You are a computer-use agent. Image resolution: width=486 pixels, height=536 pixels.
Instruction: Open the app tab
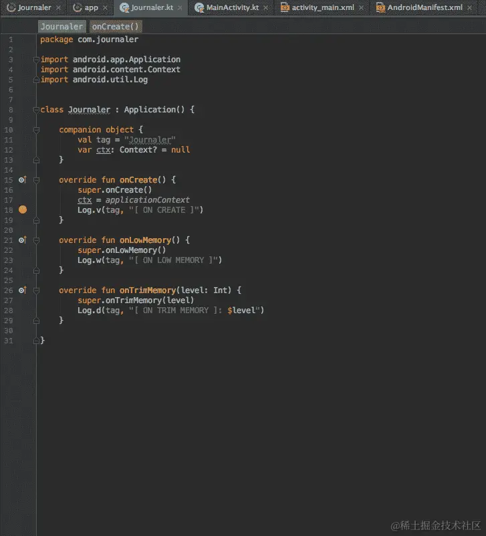(x=91, y=7)
